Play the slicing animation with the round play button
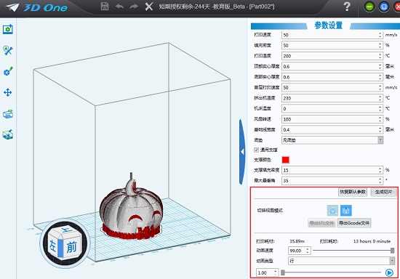Image resolution: width=400 pixels, height=279 pixels. pyautogui.click(x=389, y=272)
